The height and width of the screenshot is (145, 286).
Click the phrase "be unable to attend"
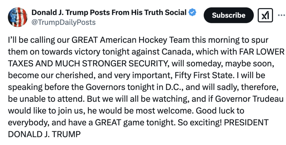click(x=46, y=99)
